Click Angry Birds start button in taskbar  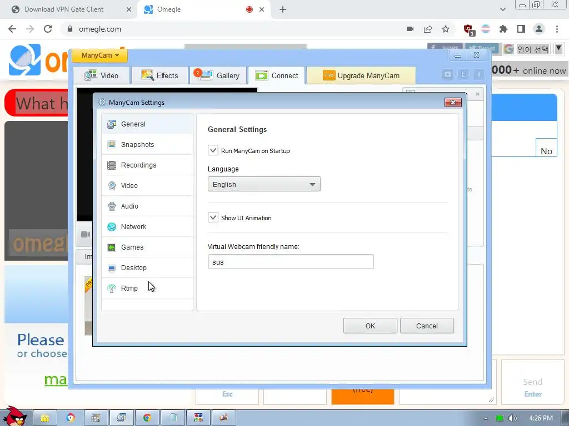14,417
